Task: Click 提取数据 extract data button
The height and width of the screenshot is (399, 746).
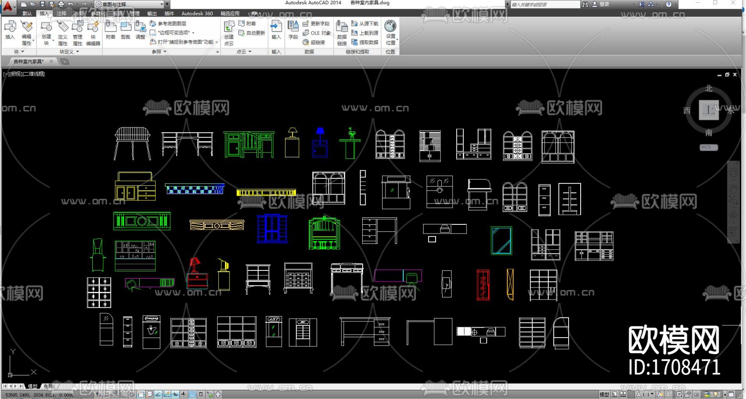Action: click(365, 42)
